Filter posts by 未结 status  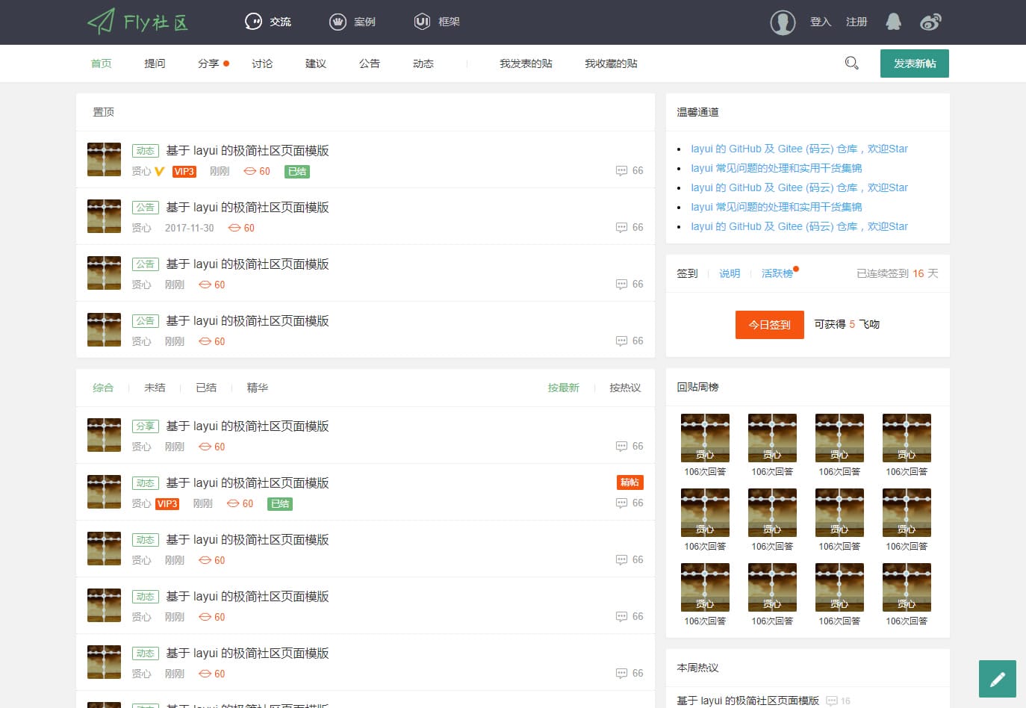155,388
